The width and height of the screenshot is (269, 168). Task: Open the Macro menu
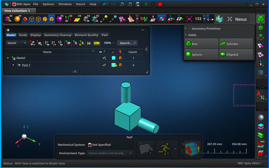pos(80,4)
